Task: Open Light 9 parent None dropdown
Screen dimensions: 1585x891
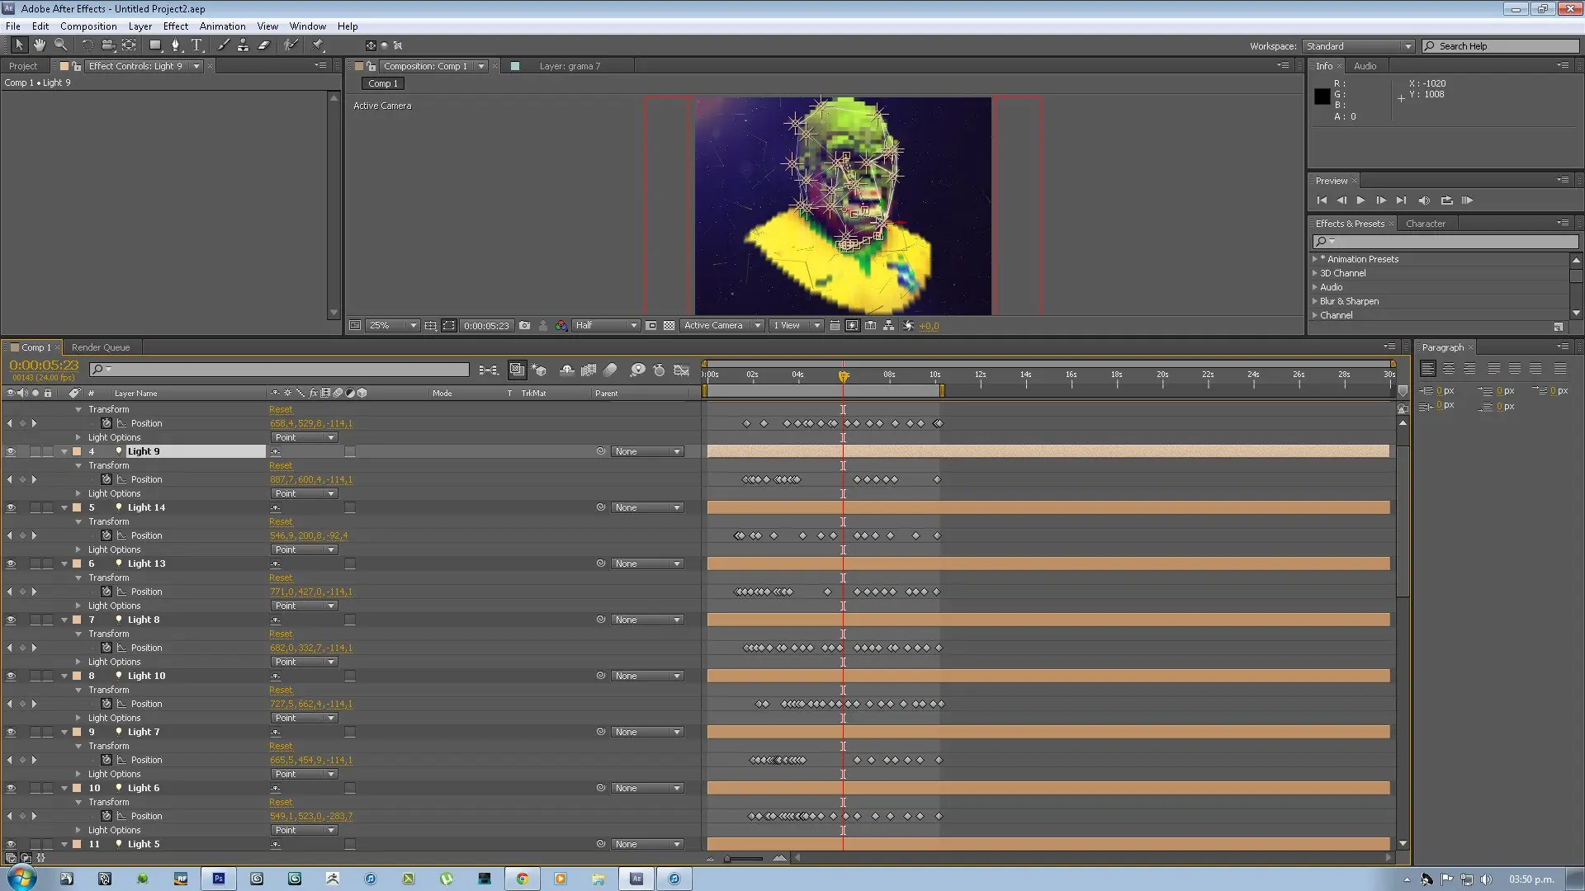Action: click(x=647, y=452)
